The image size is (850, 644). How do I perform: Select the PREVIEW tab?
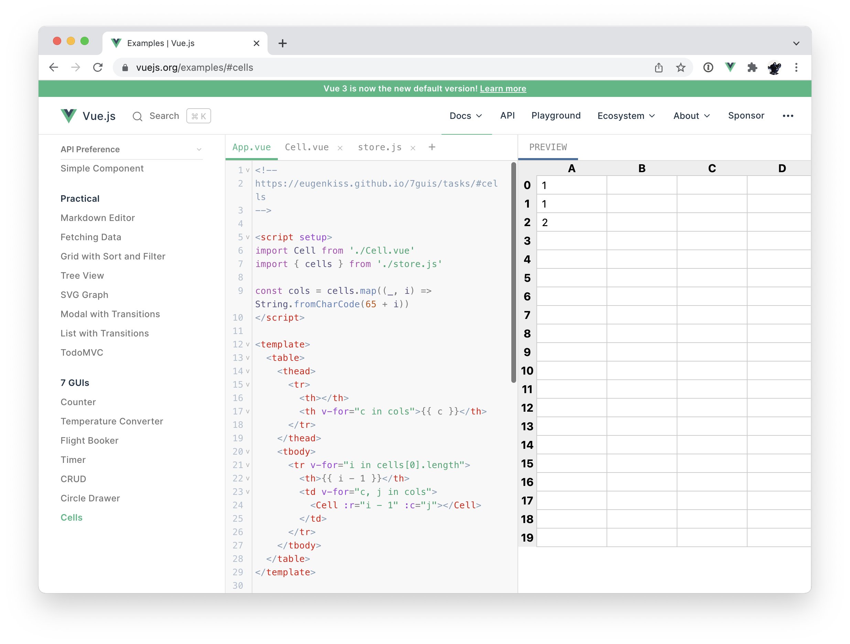coord(548,147)
